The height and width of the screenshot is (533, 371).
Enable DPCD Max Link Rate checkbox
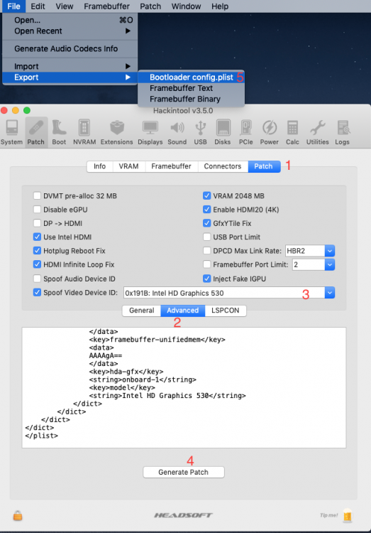[x=206, y=251]
